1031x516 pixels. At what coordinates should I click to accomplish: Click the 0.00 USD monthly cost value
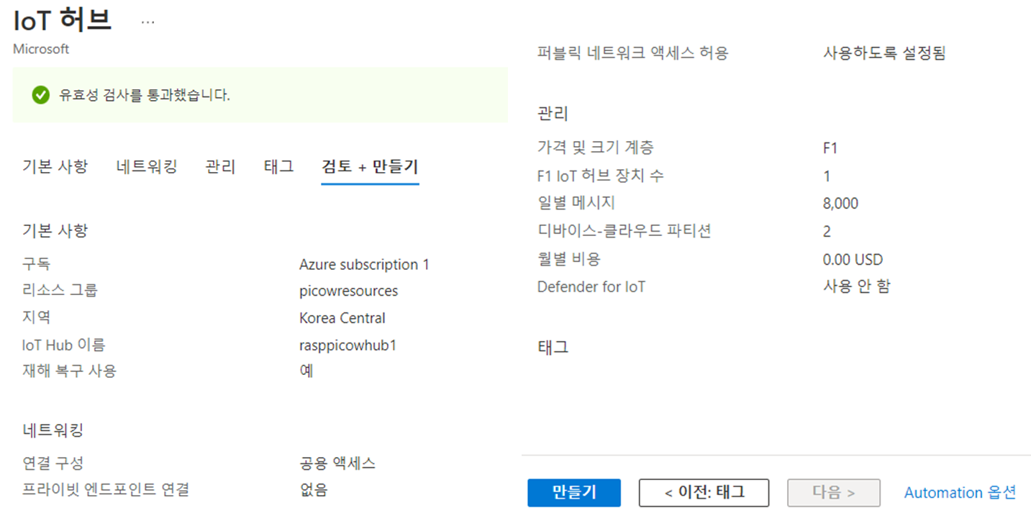coord(853,260)
